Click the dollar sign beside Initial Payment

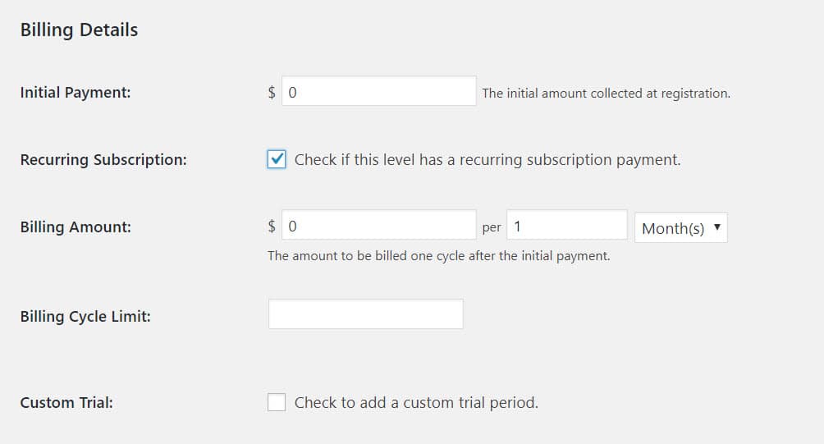[x=272, y=93]
